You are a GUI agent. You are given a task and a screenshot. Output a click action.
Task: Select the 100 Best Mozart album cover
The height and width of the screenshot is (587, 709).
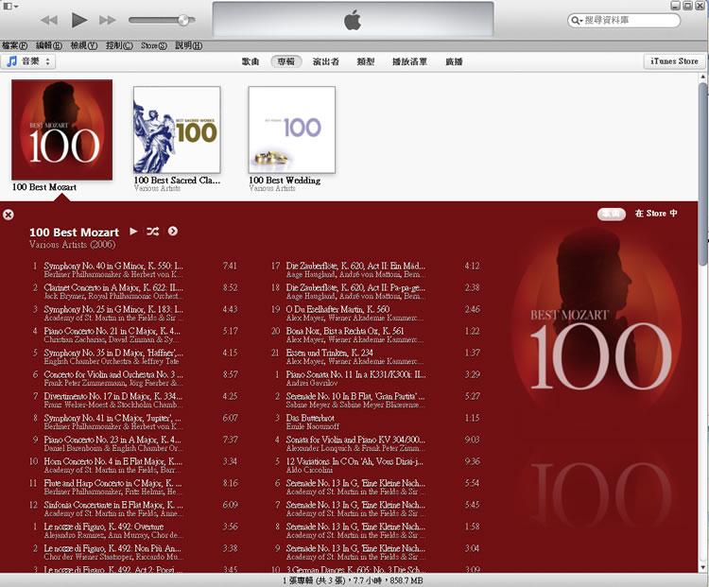click(x=62, y=129)
